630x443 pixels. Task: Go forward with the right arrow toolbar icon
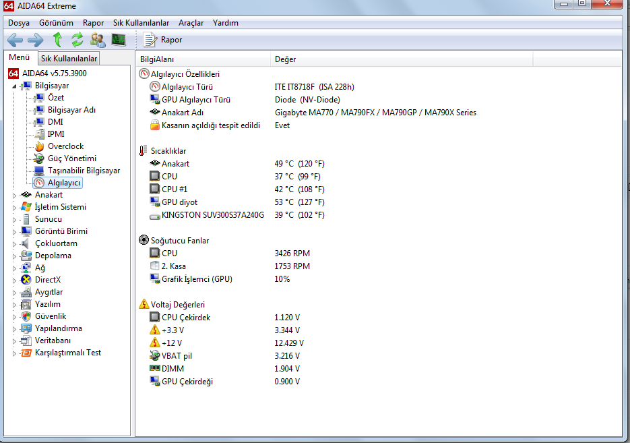click(x=35, y=40)
